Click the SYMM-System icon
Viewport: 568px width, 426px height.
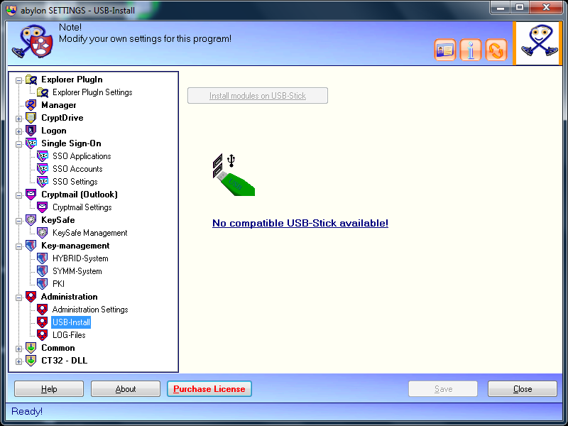point(43,271)
